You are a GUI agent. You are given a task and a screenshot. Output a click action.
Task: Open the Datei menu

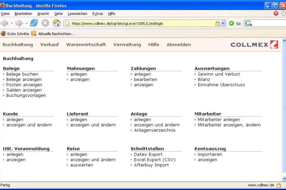tap(5, 13)
